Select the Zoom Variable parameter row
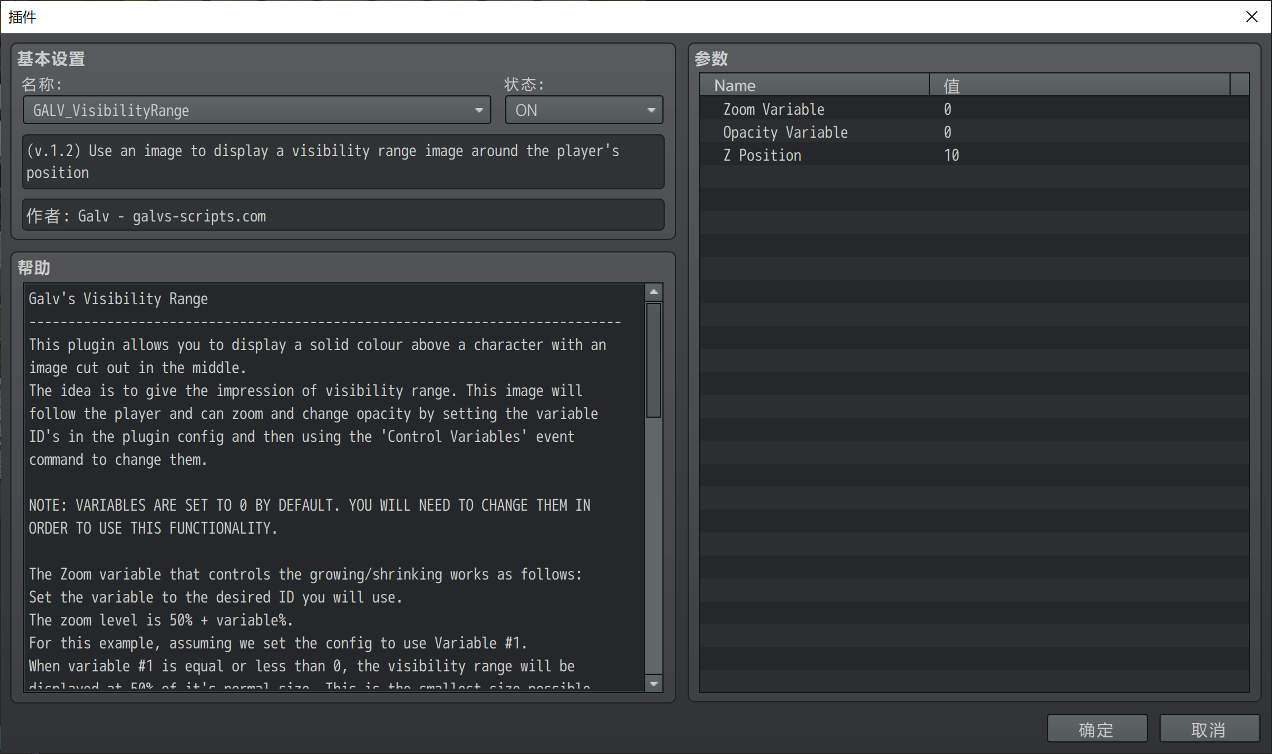Screen dimensions: 1272x754 tap(974, 109)
